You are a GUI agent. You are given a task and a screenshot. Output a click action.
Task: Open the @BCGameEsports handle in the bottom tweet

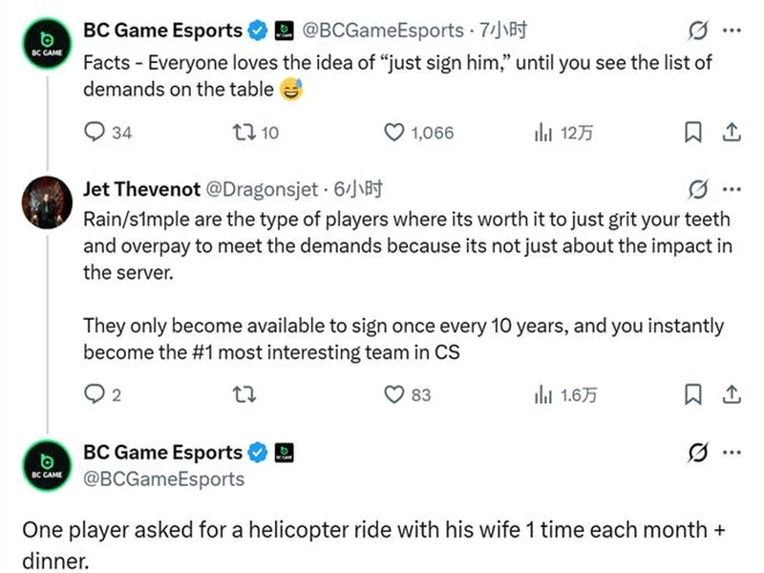tap(163, 478)
